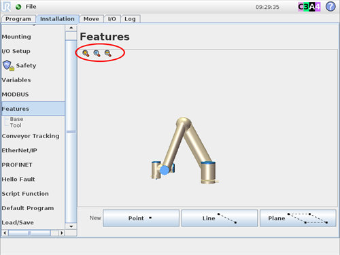Select Features in the sidebar

click(33, 109)
